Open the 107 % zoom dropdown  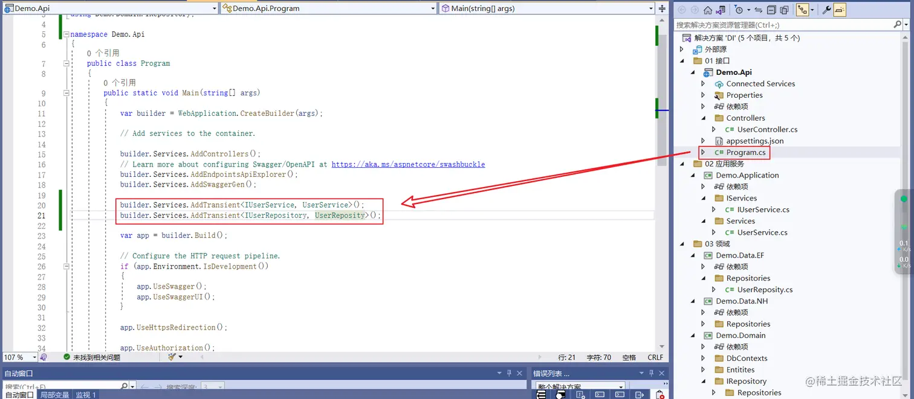pyautogui.click(x=34, y=357)
